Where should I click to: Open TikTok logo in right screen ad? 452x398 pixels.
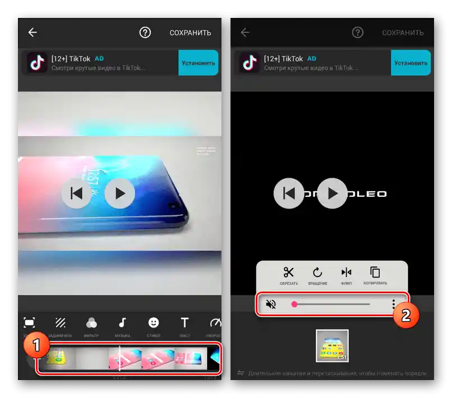250,63
